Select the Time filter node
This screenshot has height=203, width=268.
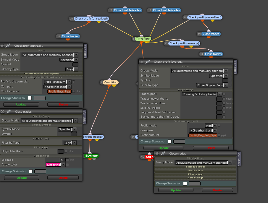pos(143,39)
